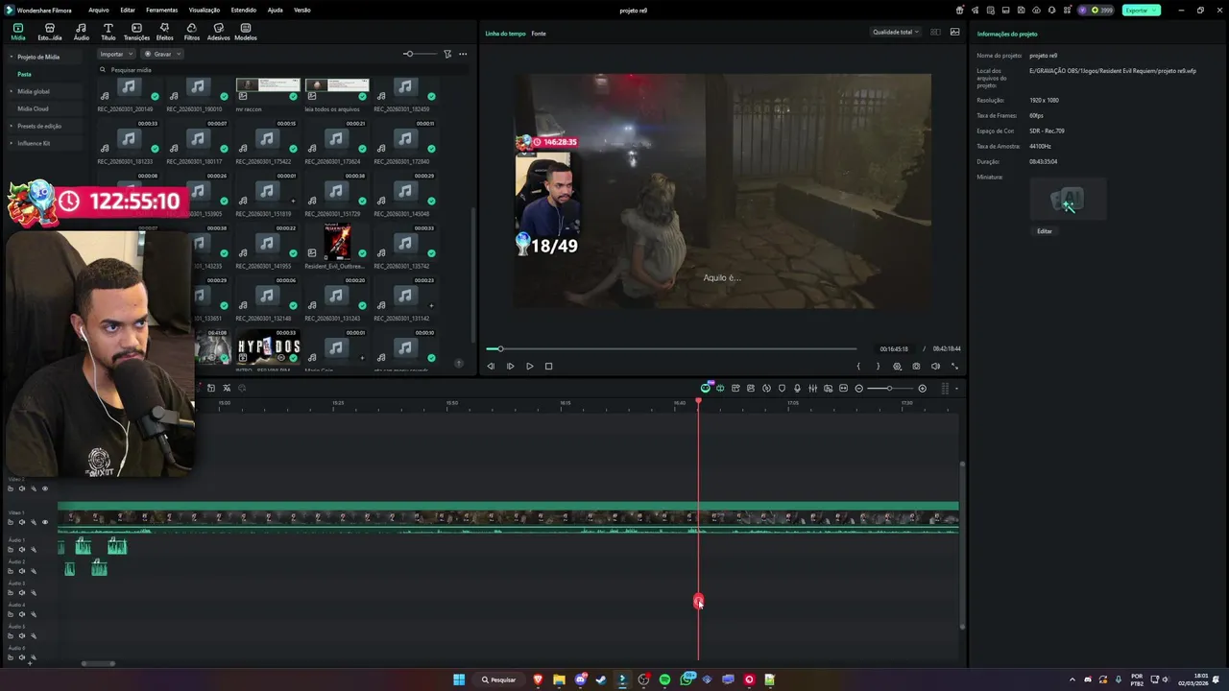The image size is (1229, 691).
Task: Open the Adesivos tab
Action: click(218, 32)
